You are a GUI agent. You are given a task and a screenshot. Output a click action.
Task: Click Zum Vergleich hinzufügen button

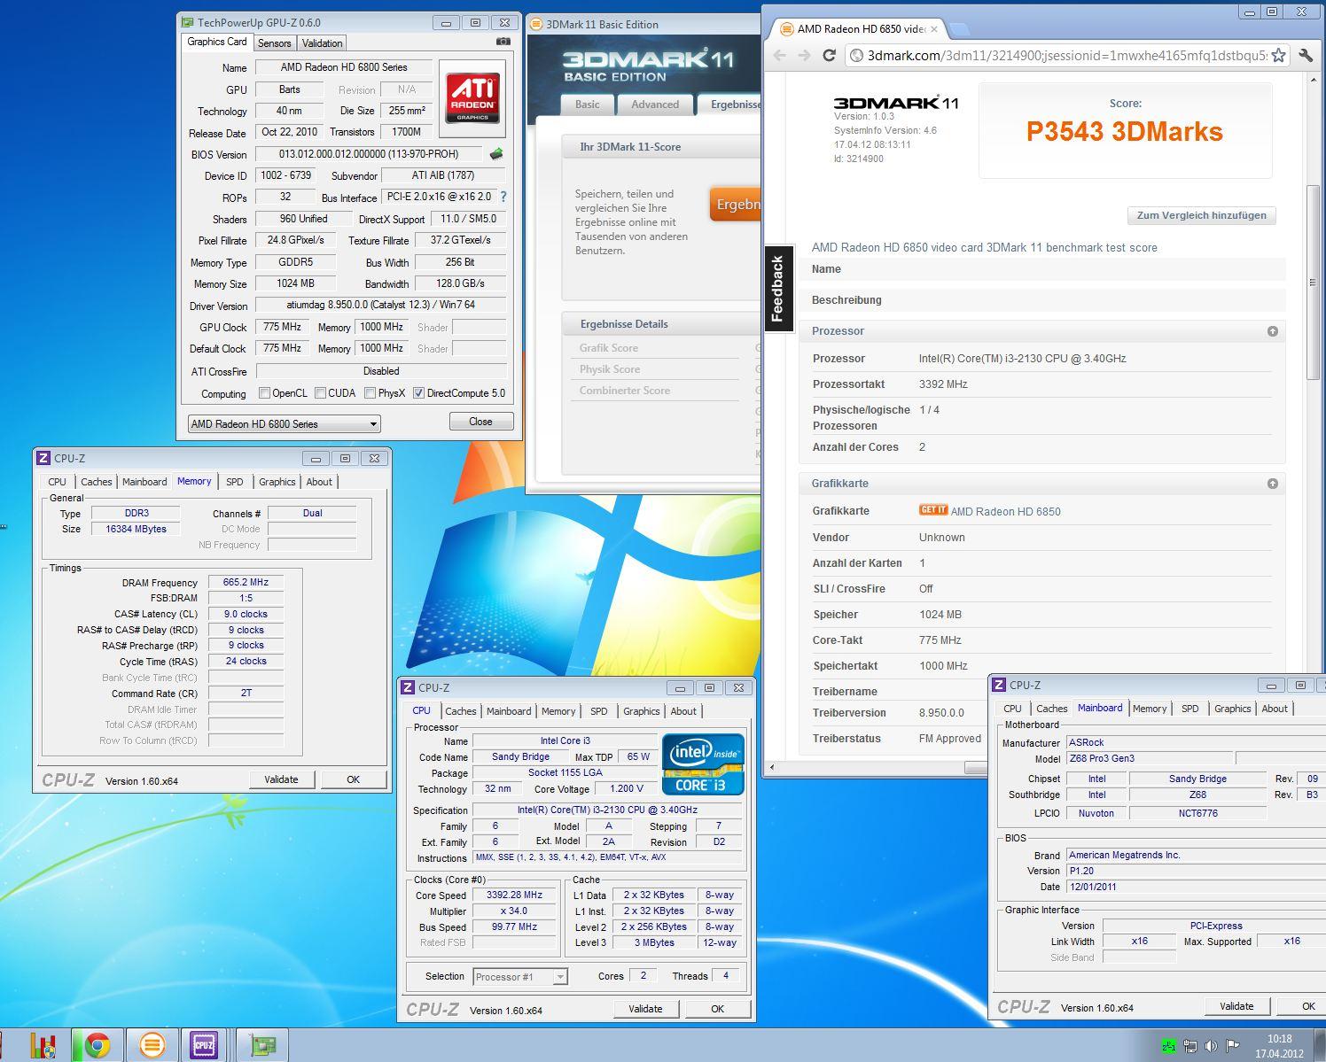pyautogui.click(x=1201, y=215)
